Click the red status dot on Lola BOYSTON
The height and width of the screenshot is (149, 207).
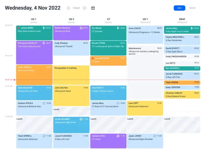tap(93, 58)
